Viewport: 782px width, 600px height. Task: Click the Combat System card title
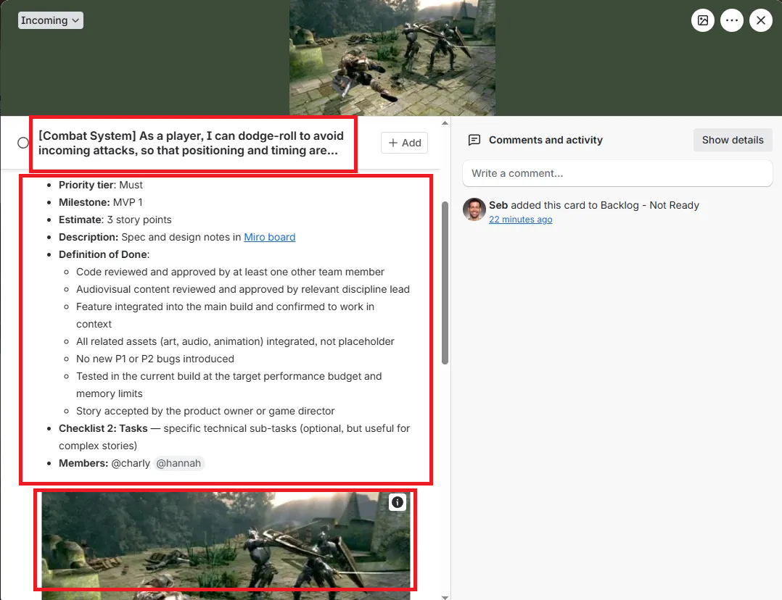[191, 143]
